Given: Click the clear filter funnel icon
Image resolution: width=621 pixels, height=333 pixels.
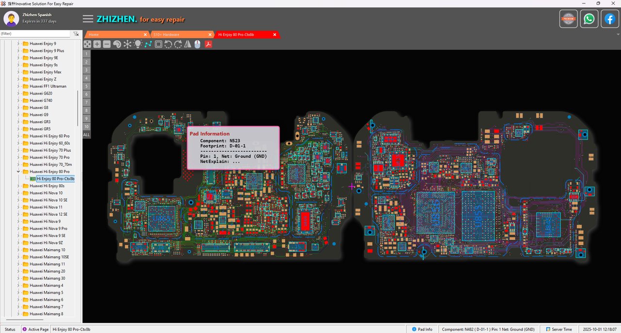Looking at the screenshot, I should click(76, 34).
